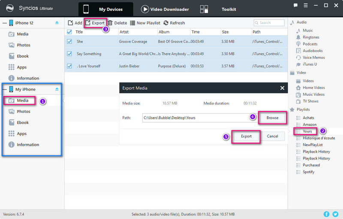Viewport: 343px width, 219px height.
Task: Open the feedback chat icon
Action: click(x=295, y=5)
